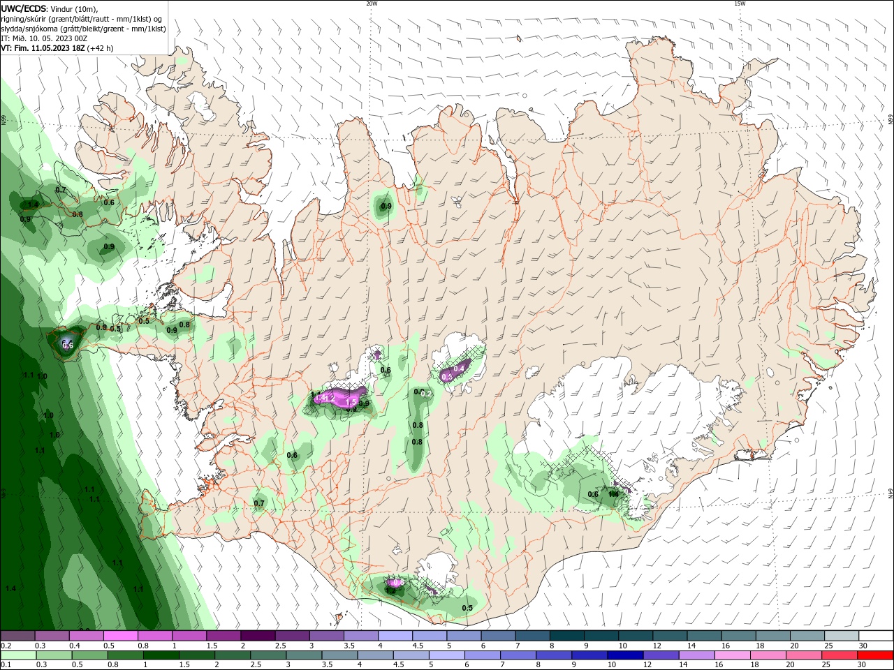Click the '20W' longitude label
The width and height of the screenshot is (894, 670).
372,3
